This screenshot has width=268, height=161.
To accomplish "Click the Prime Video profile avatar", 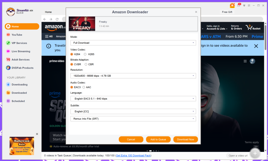I will pos(252,61).
